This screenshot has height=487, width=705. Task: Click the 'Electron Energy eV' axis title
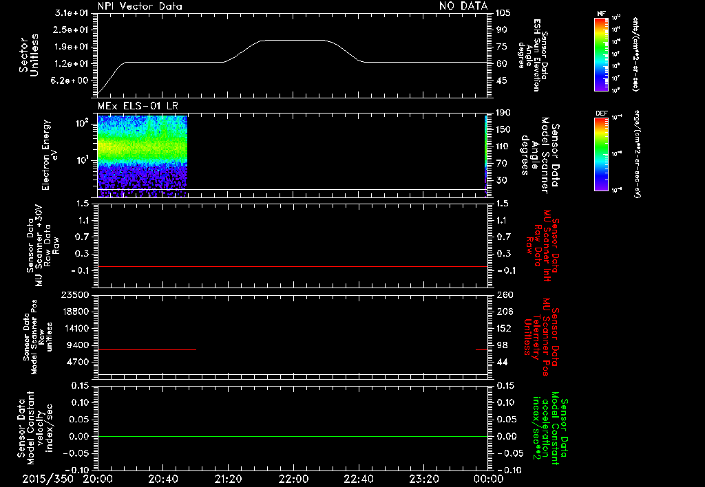tap(50, 155)
